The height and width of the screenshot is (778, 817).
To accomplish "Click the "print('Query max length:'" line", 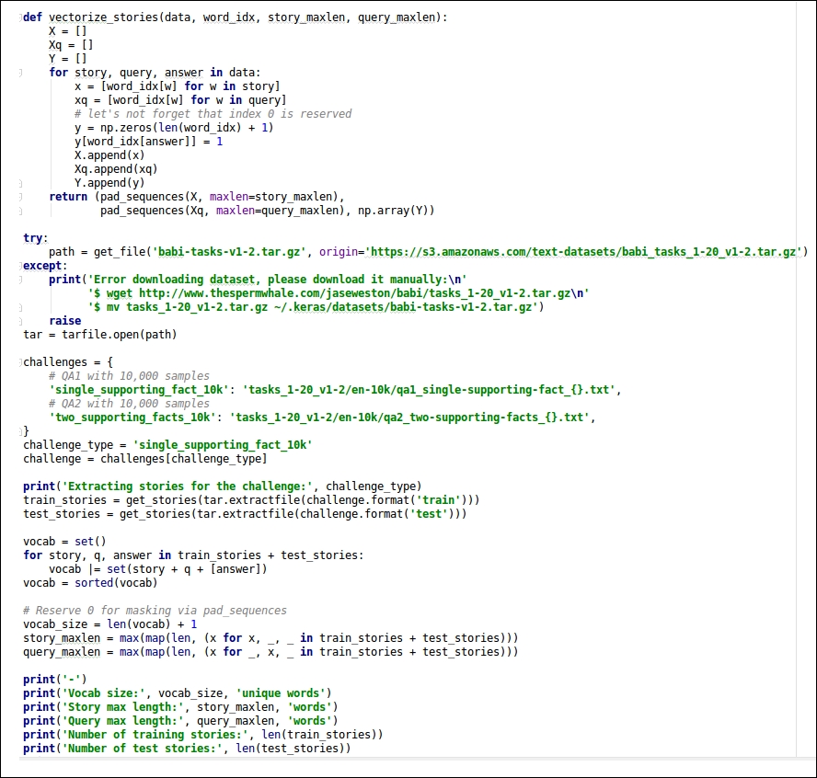I will (x=180, y=721).
